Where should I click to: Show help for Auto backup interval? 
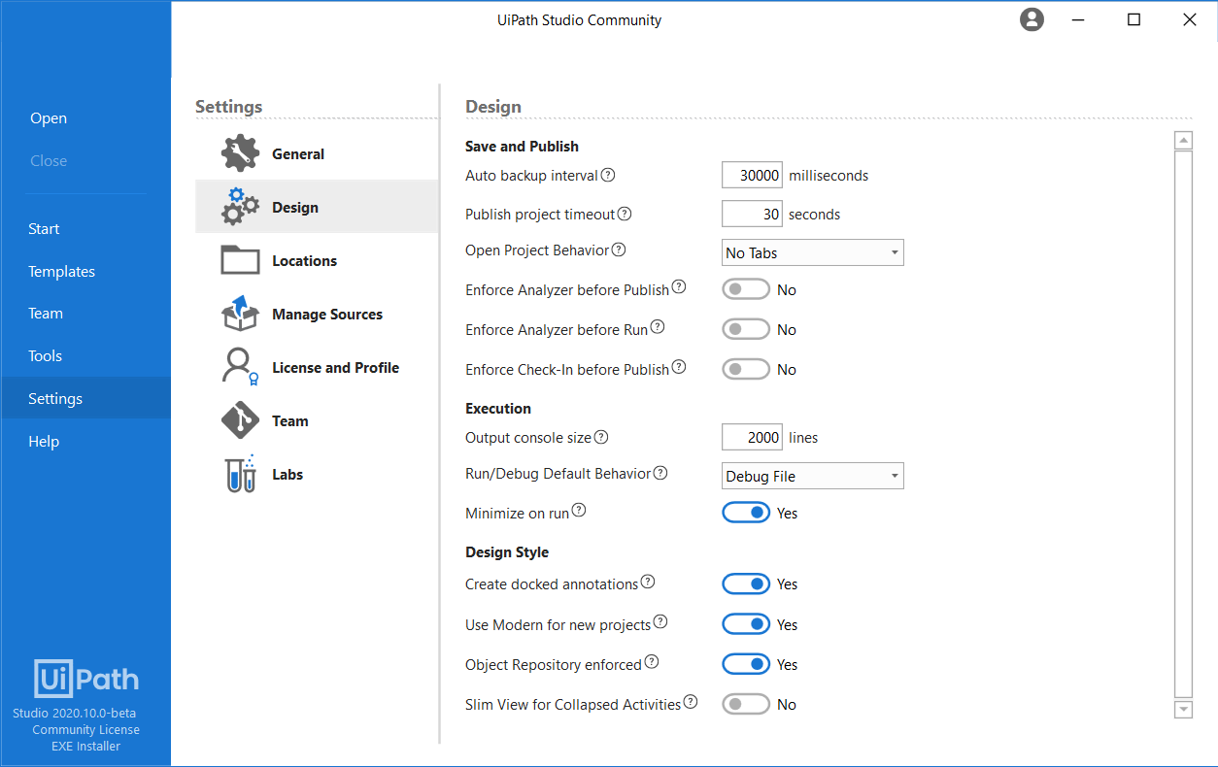click(x=608, y=175)
